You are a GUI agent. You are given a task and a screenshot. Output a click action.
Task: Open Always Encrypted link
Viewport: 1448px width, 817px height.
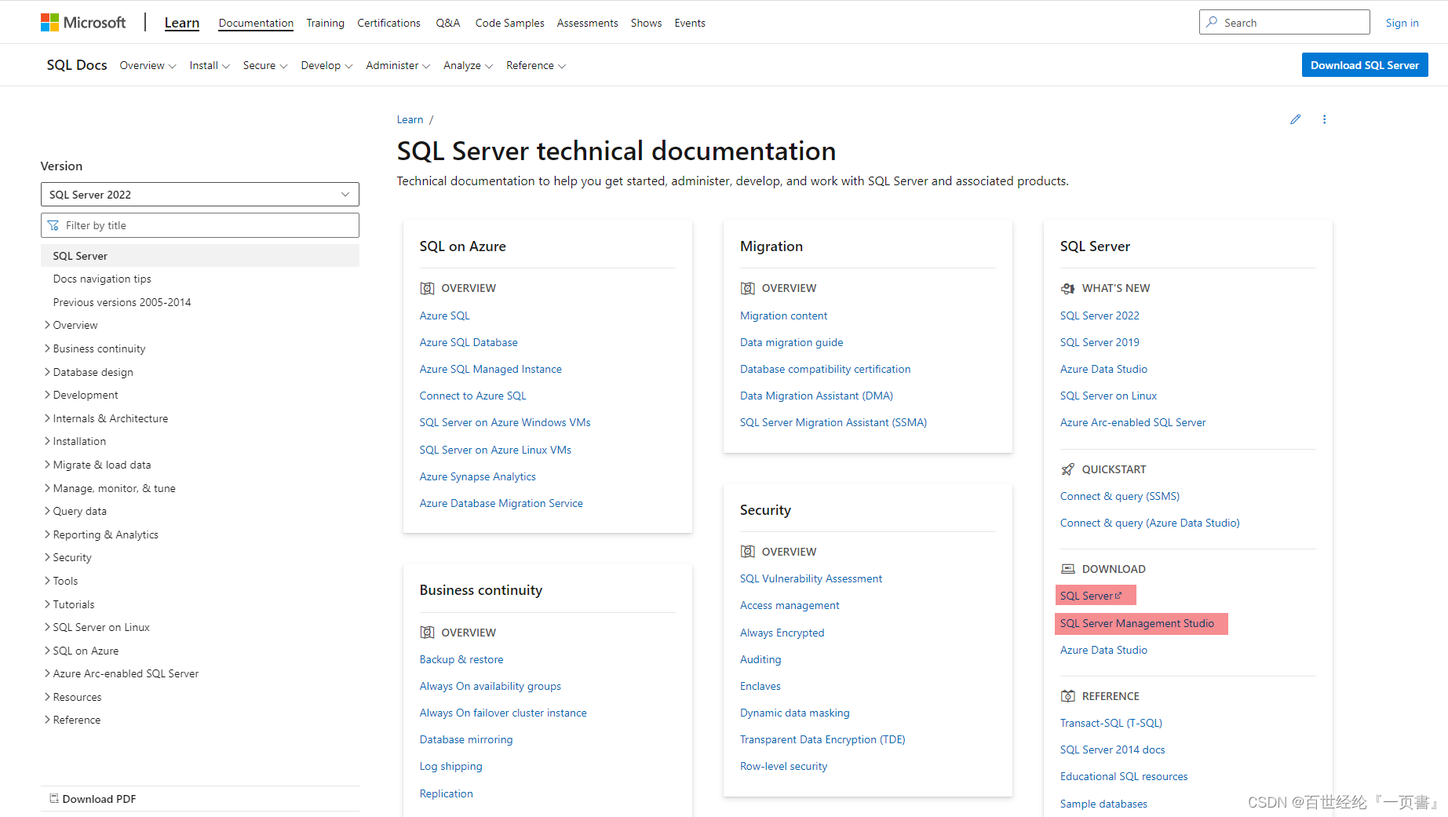[x=782, y=633]
